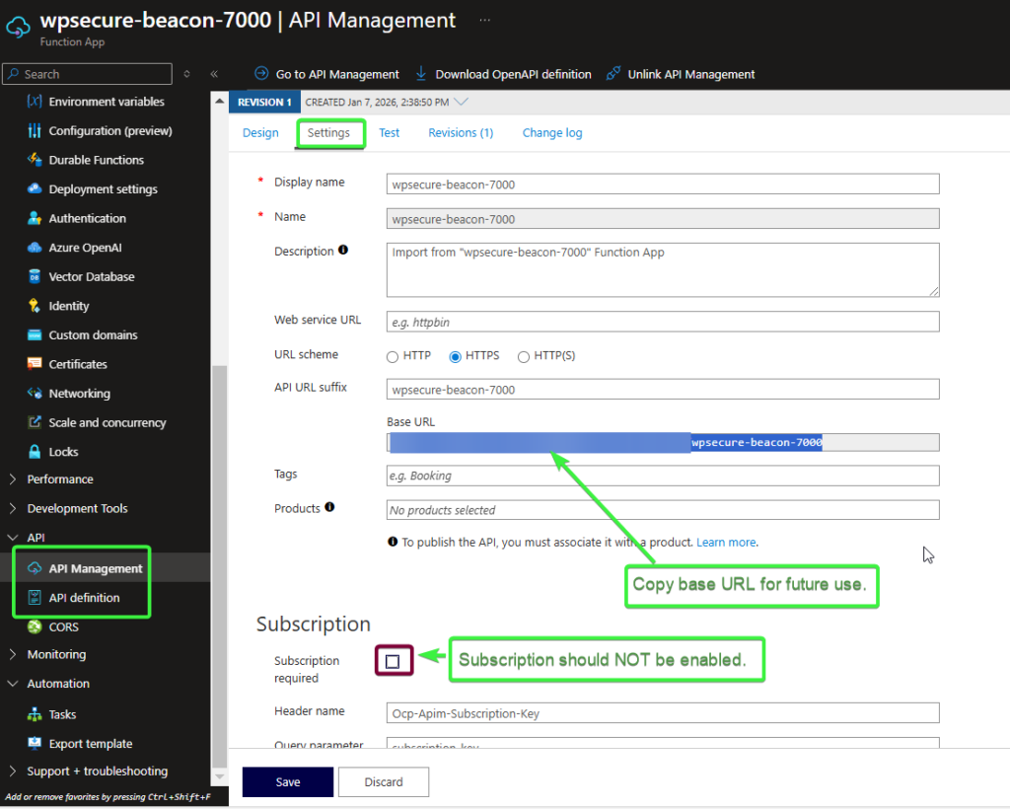Select the HTTP URL scheme radio button
1010x809 pixels.
click(x=393, y=356)
